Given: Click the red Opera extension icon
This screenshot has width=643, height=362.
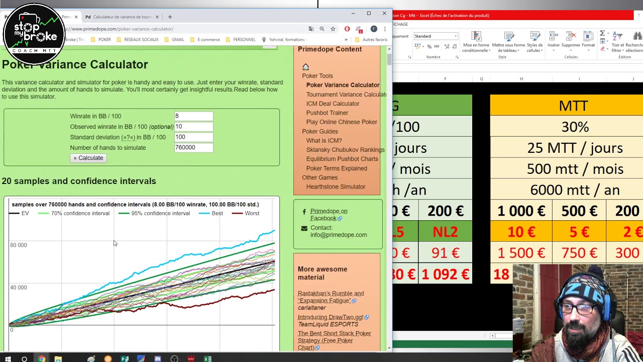Looking at the screenshot, I should 347,29.
